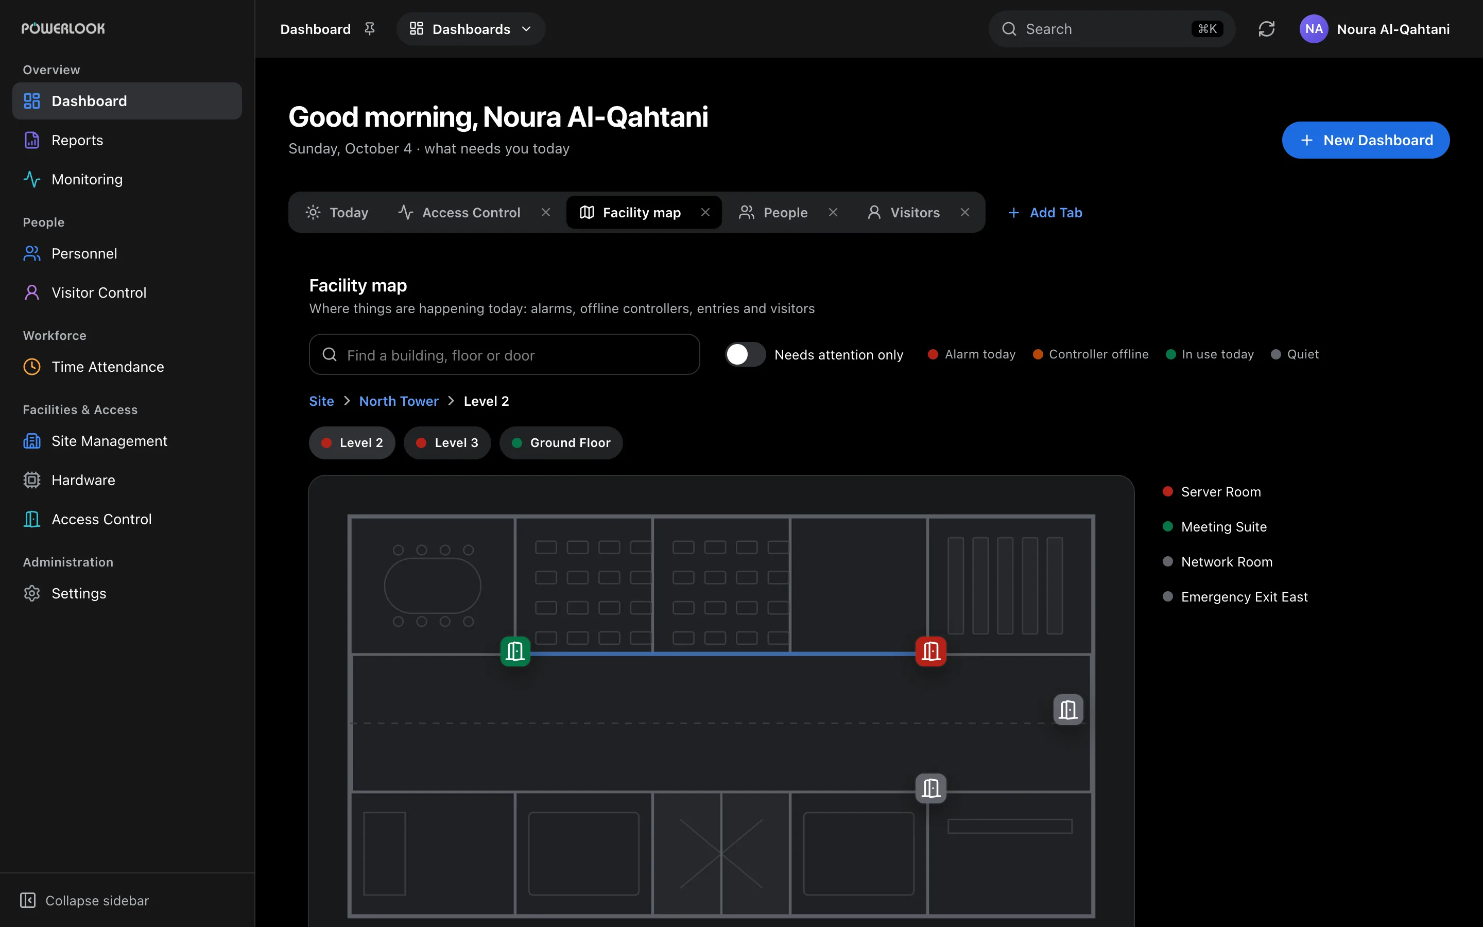Image resolution: width=1483 pixels, height=927 pixels.
Task: Select the grey door marker on east wall
Action: (1068, 709)
